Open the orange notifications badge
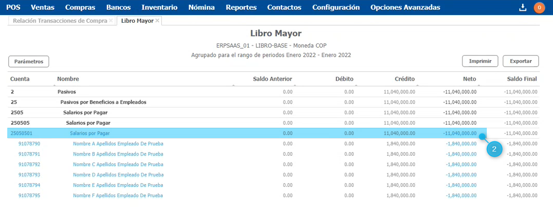Screen dimensions: 553x209 point(539,7)
